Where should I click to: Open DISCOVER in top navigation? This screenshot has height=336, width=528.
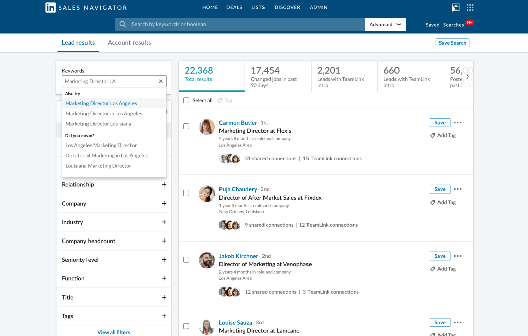[287, 7]
